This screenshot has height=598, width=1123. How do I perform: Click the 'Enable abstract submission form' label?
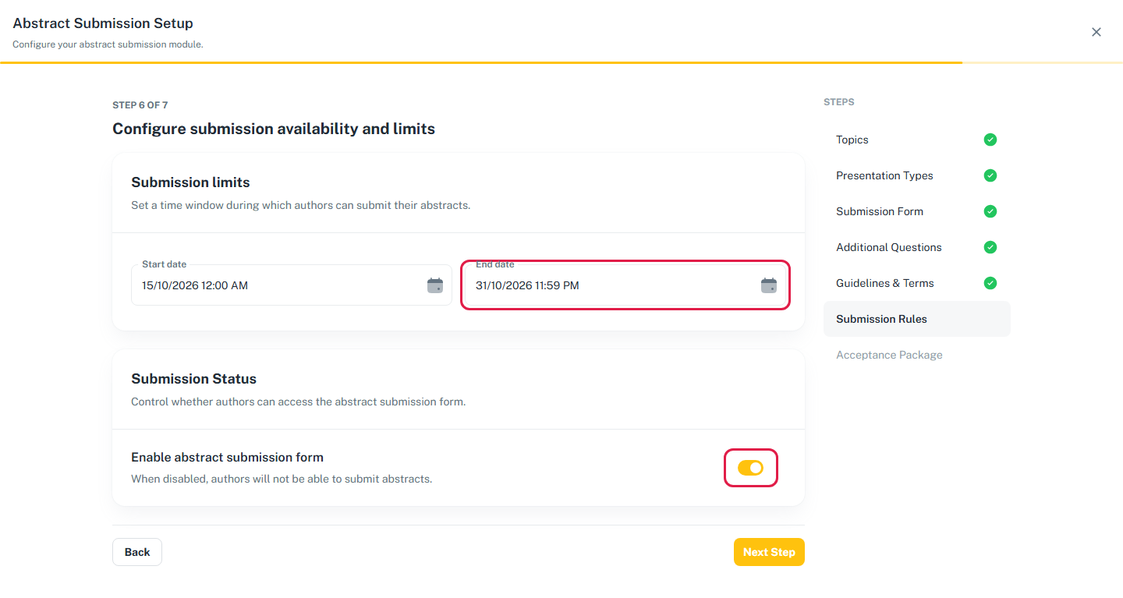coord(227,458)
